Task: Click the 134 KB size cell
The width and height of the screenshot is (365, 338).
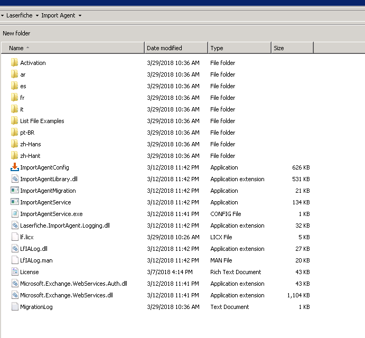Action: coord(301,202)
